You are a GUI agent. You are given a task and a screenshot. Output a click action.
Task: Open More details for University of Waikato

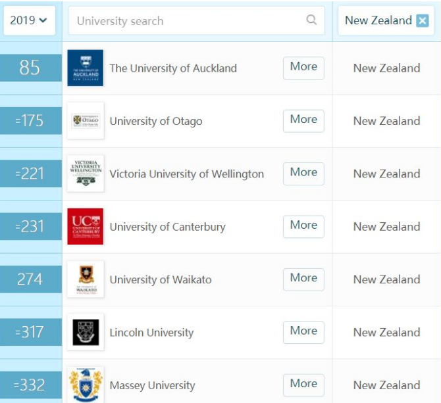pyautogui.click(x=303, y=278)
